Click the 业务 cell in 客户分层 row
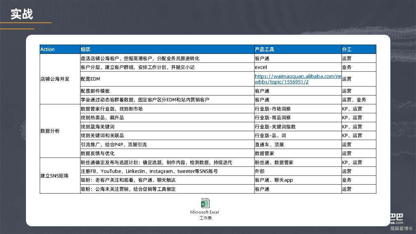The image size is (416, 234). point(358,67)
